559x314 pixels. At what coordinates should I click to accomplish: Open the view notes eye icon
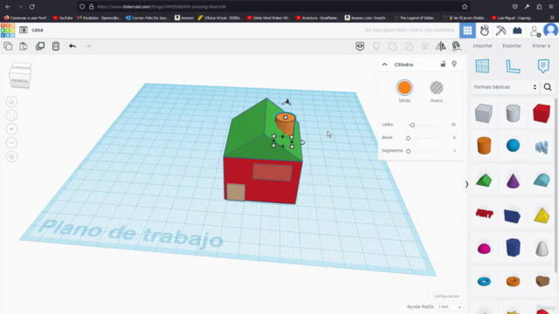pos(360,46)
